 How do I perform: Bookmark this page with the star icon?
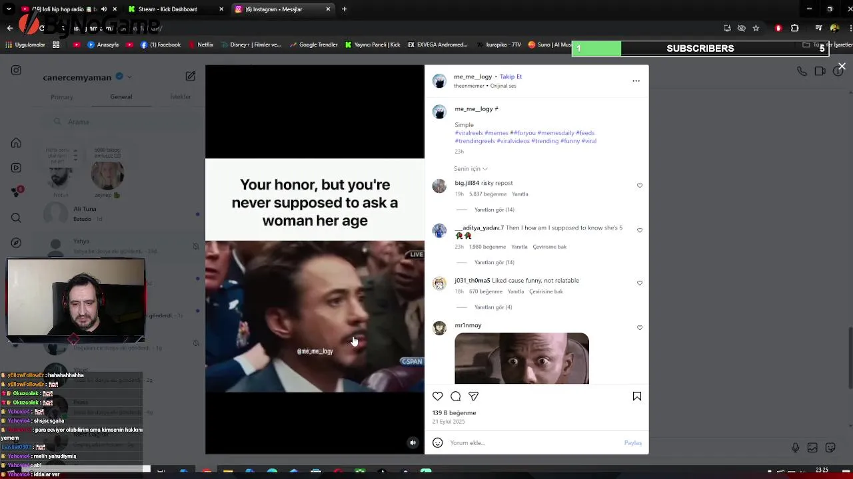point(756,28)
